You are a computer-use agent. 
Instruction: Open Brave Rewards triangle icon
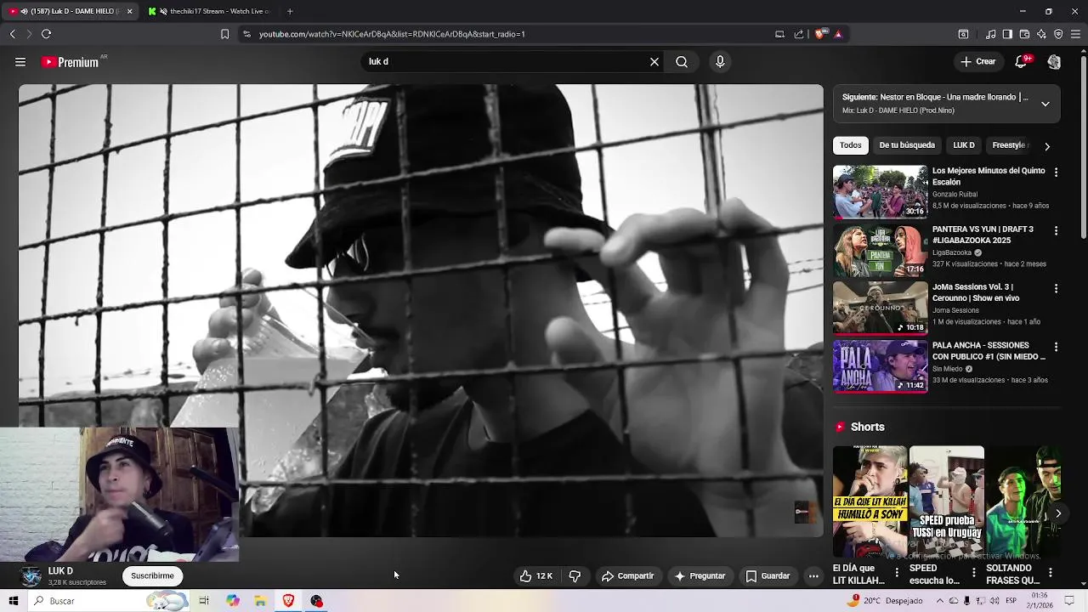pos(838,34)
